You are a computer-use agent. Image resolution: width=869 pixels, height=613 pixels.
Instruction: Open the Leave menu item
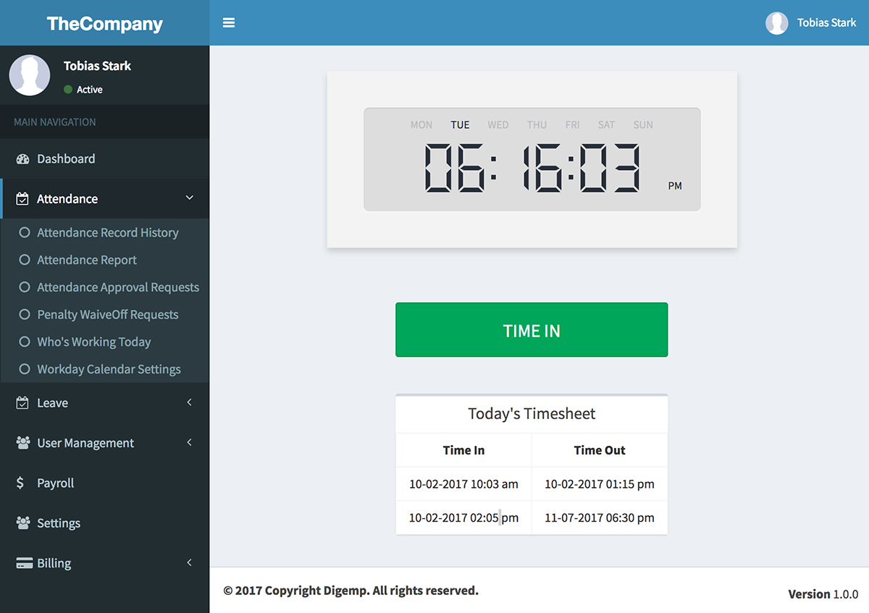104,403
